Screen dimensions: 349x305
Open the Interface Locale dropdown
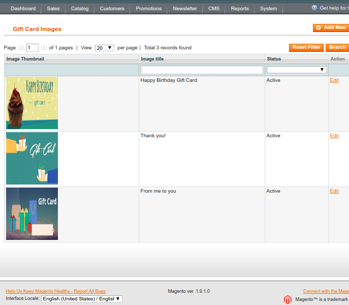(x=81, y=299)
